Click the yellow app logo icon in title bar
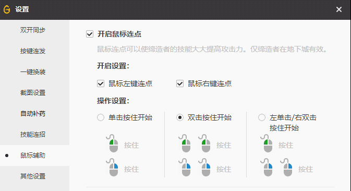 (x=7, y=9)
